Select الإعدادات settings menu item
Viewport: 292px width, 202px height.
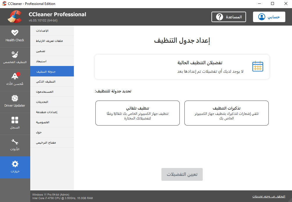tap(52, 31)
